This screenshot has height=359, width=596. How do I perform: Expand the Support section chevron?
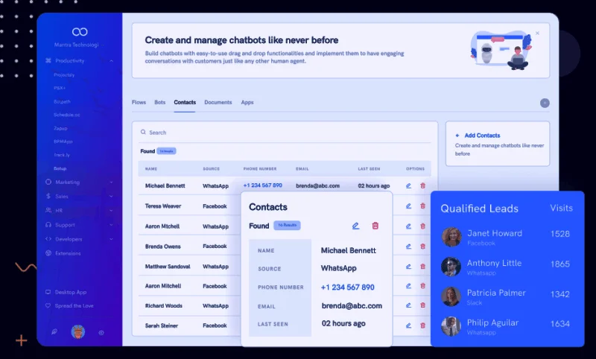pos(111,225)
